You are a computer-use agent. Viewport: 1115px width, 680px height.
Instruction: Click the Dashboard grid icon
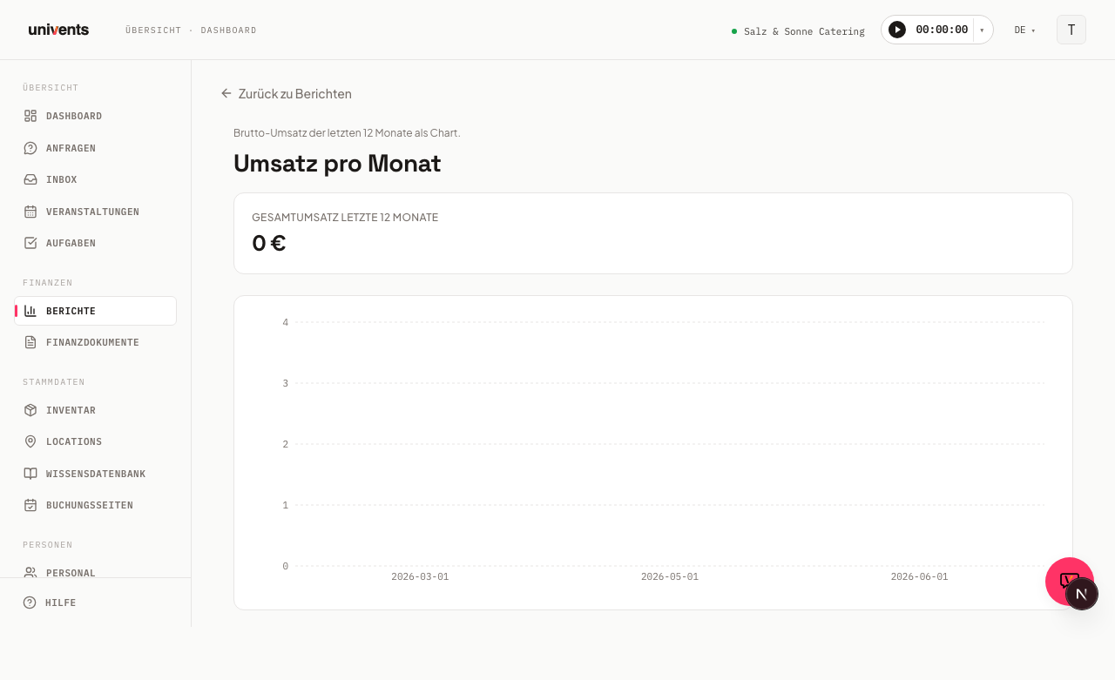click(x=30, y=116)
